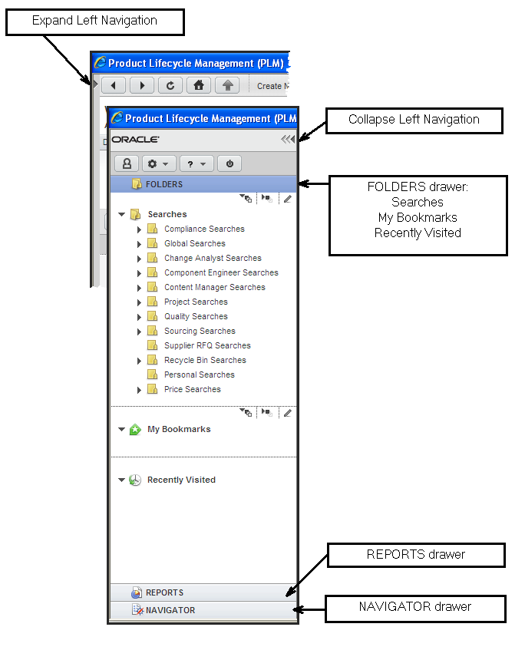Expand the Quality Searches folder

pyautogui.click(x=140, y=318)
